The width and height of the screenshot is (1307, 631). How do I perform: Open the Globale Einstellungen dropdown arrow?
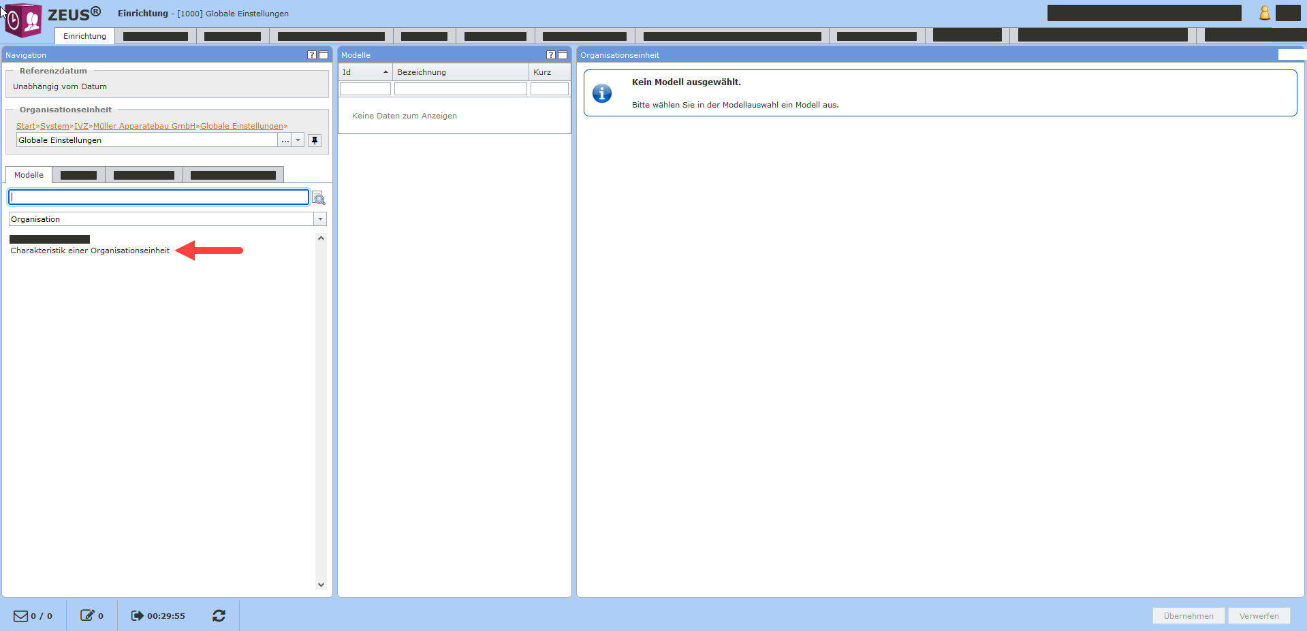click(298, 140)
